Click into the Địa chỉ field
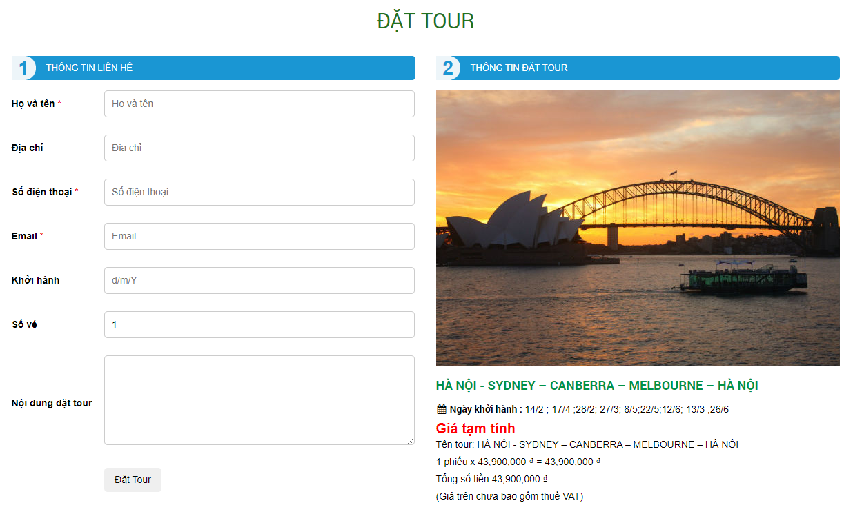 [259, 148]
